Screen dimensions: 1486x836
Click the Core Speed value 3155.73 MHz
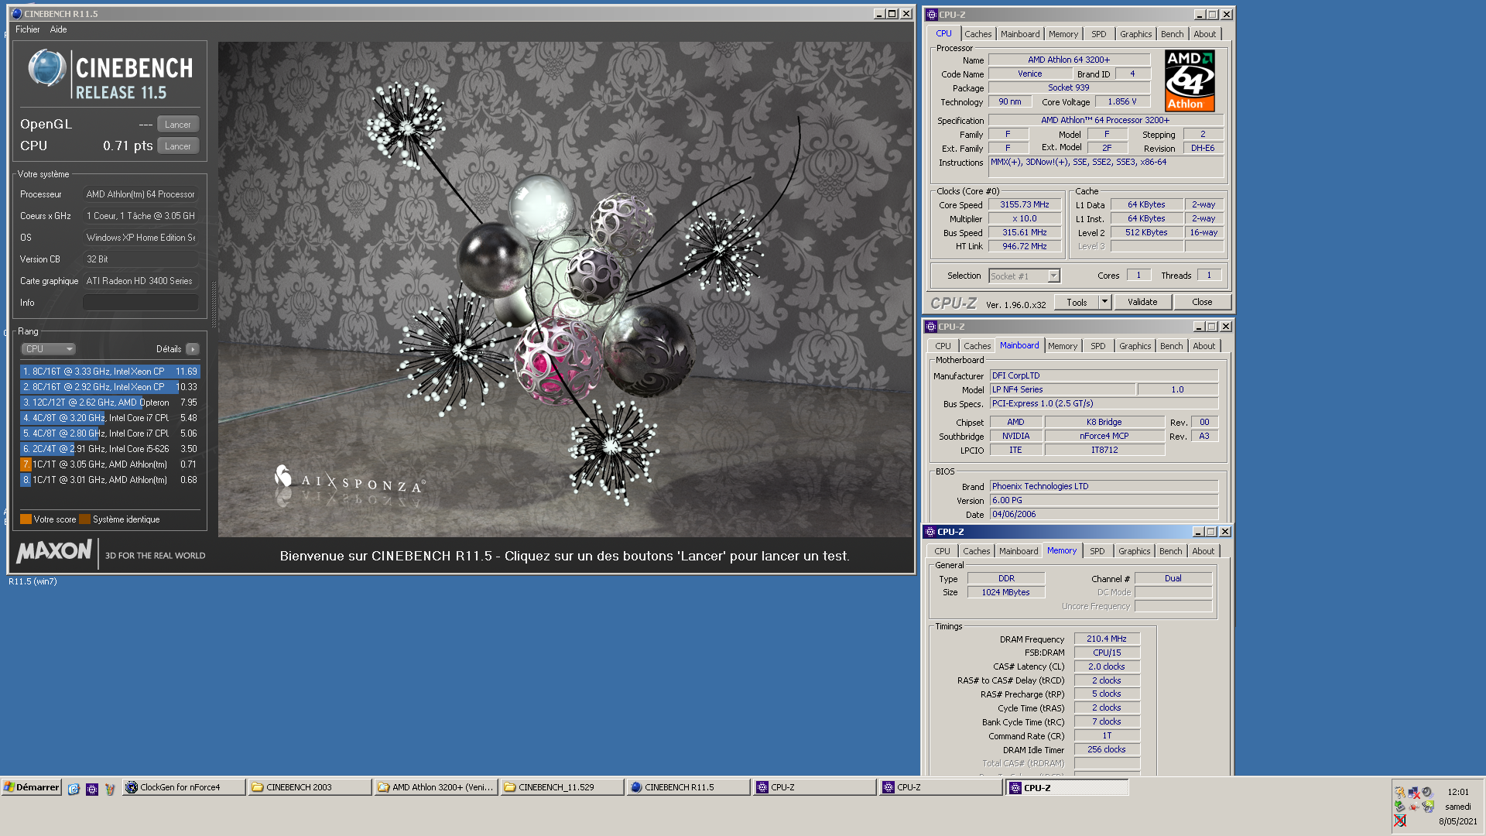(x=1025, y=205)
